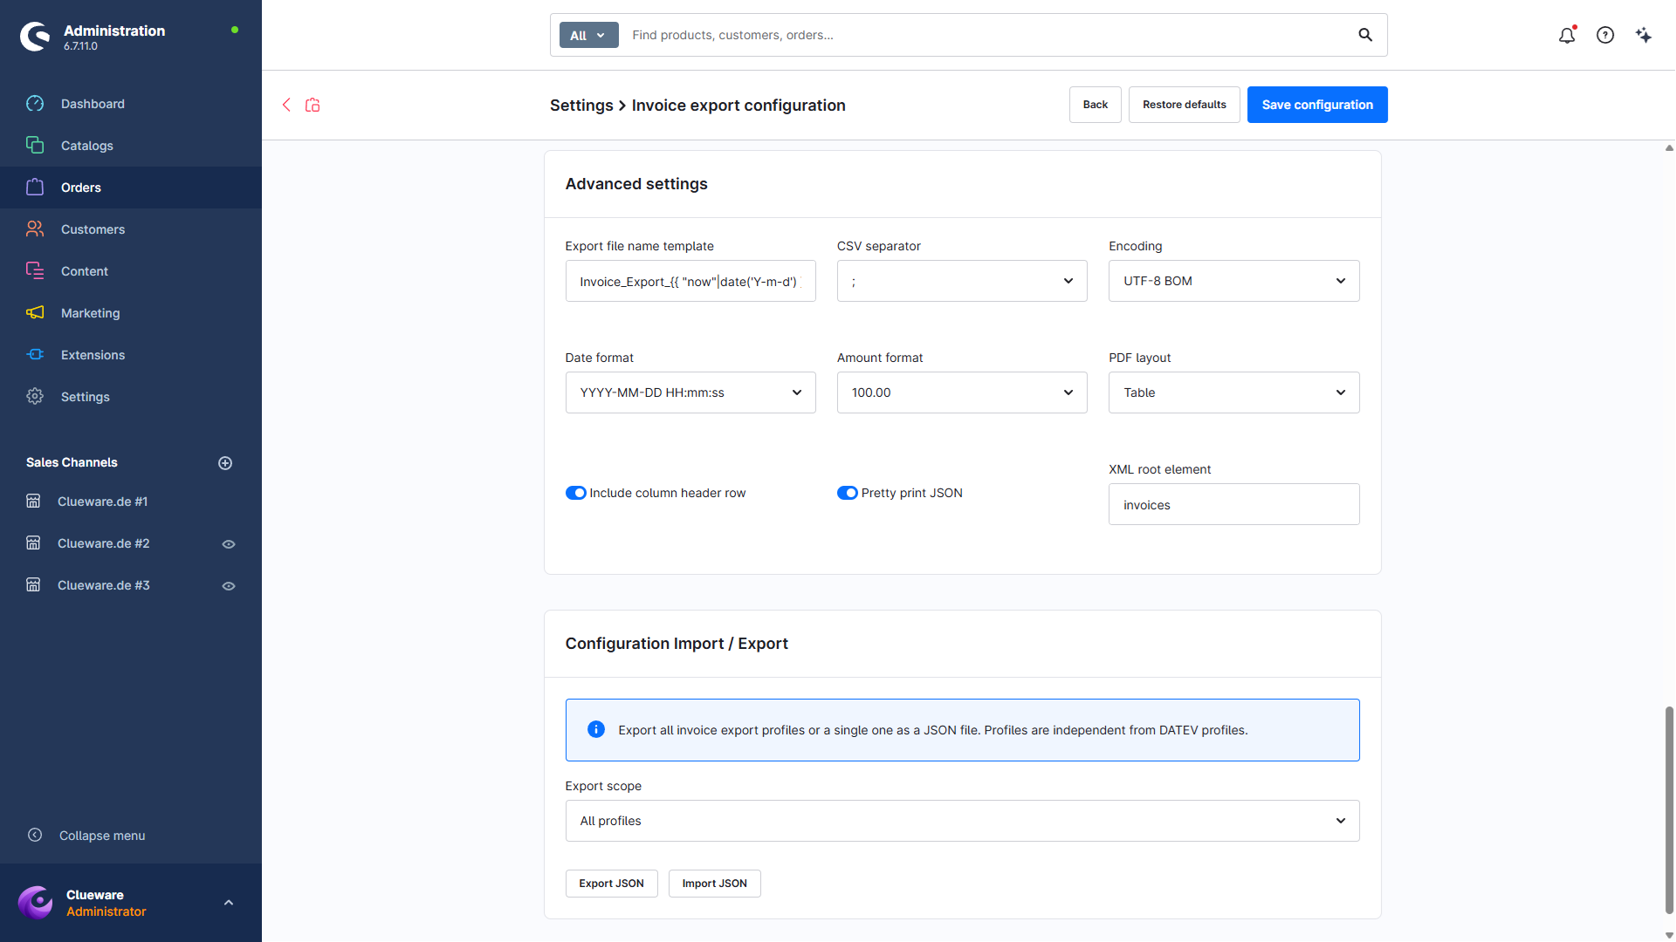1676x942 pixels.
Task: Click storefront icon for Clueware.de #3
Action: click(33, 585)
